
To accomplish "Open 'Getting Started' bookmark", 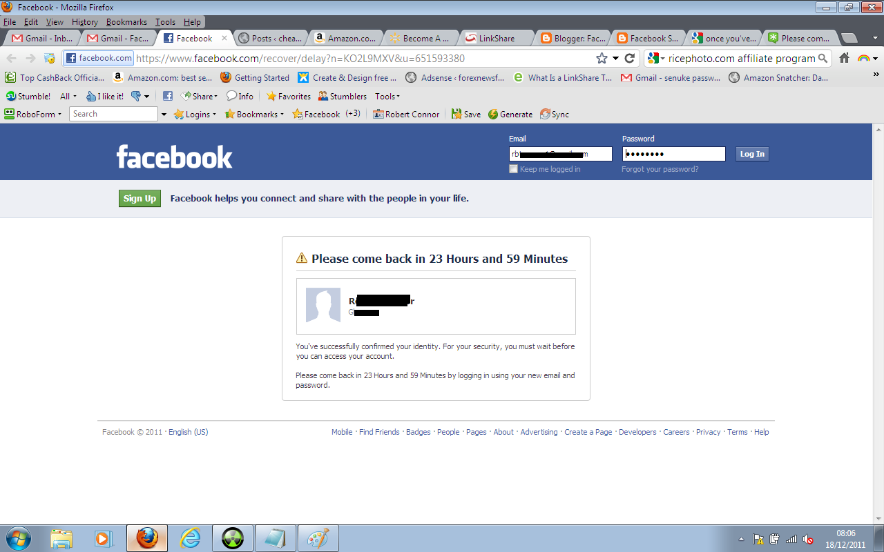I will coord(255,78).
